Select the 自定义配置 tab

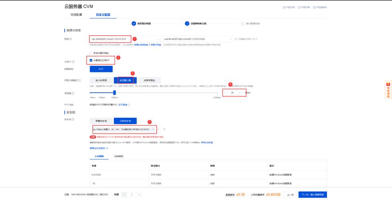pos(103,15)
